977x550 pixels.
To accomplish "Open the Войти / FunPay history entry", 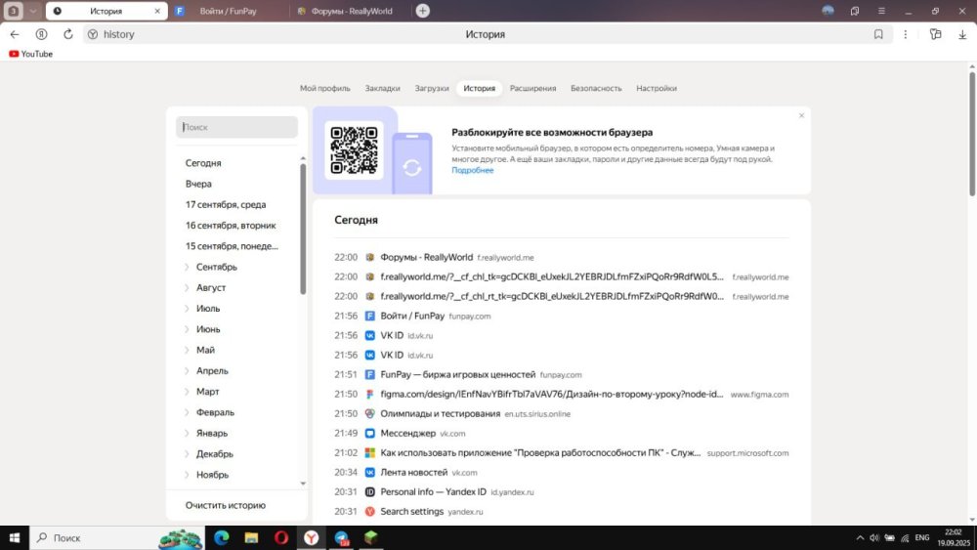I will [412, 316].
